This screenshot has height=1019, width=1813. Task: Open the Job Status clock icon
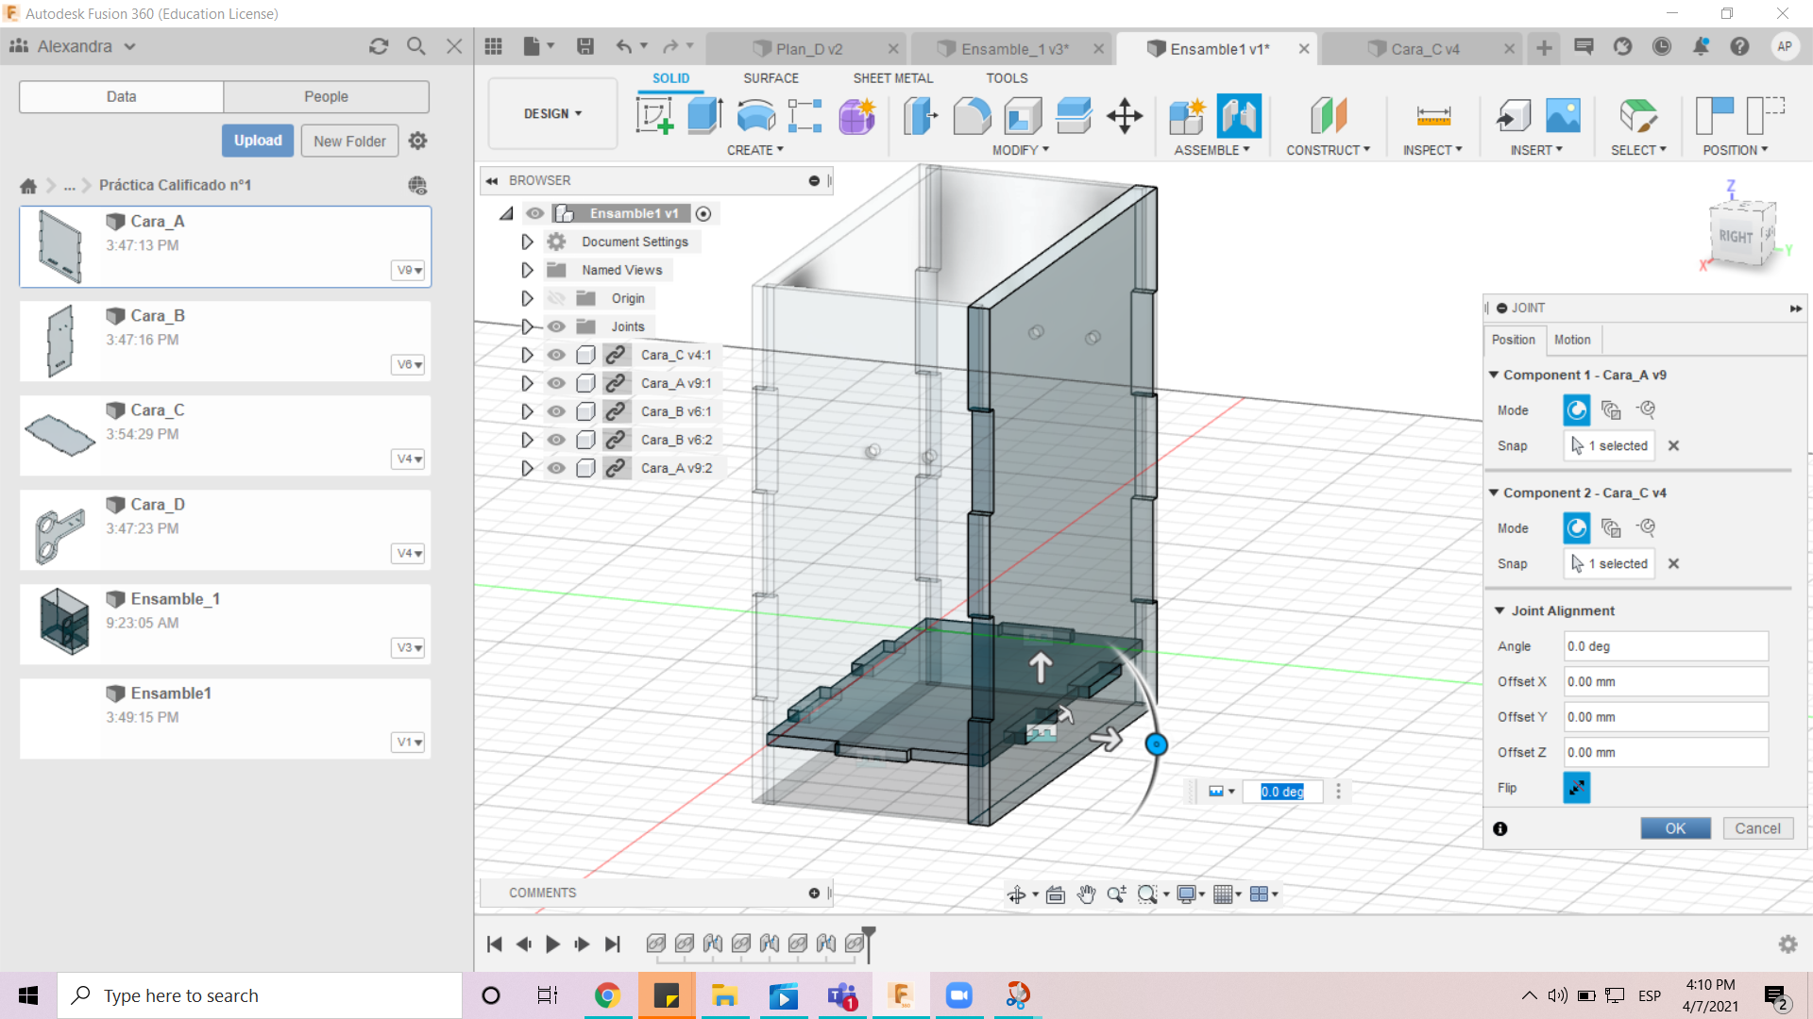coord(1662,47)
